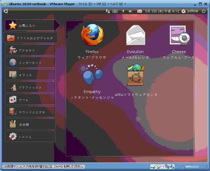
Task: Launch the Firefox web browser icon
Action: (92, 35)
